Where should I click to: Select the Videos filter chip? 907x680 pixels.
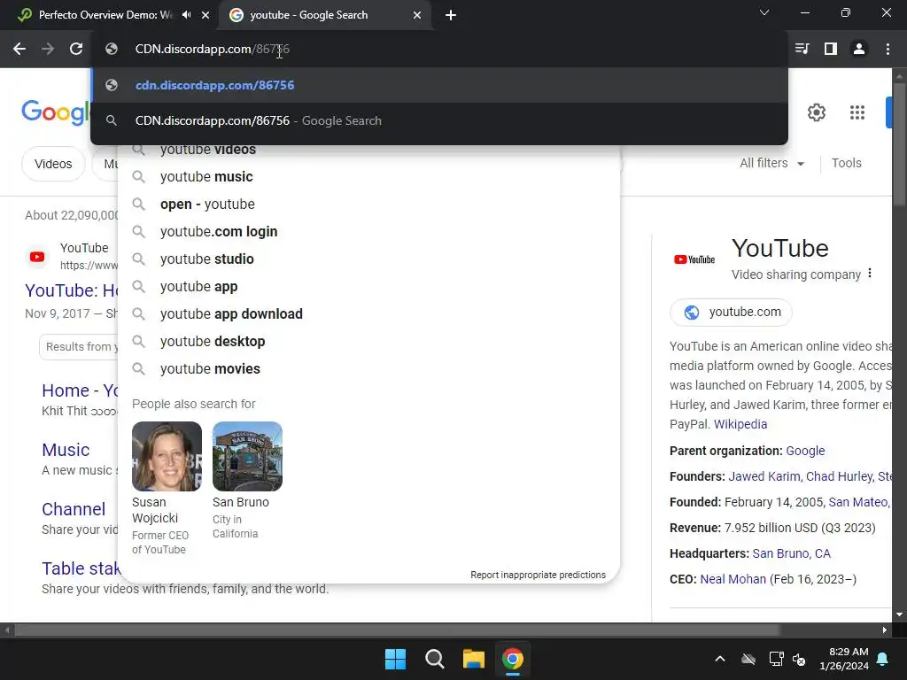pos(53,164)
